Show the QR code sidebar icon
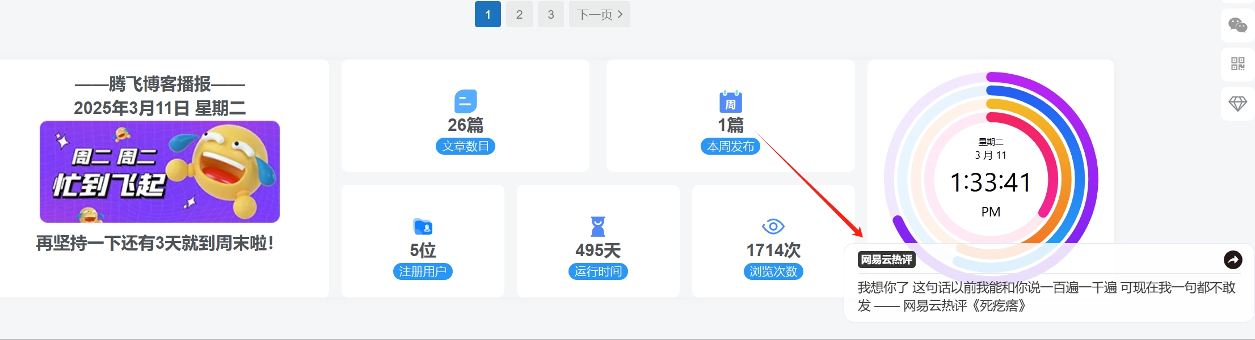The width and height of the screenshot is (1255, 340). pos(1237,63)
